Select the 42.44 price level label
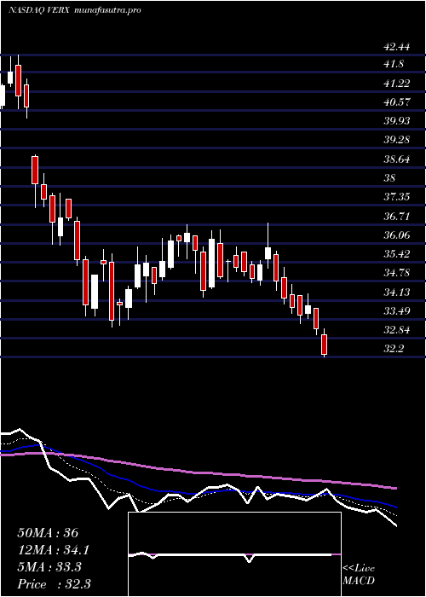 [397, 47]
